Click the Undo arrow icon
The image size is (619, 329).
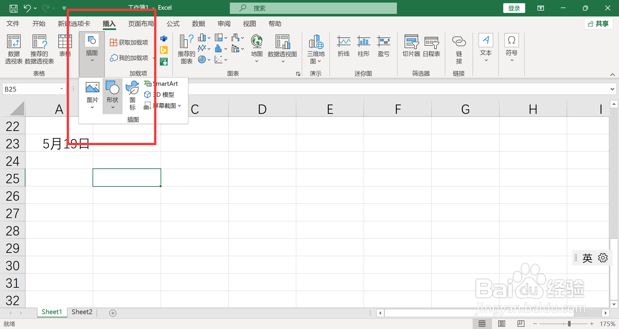click(x=27, y=8)
